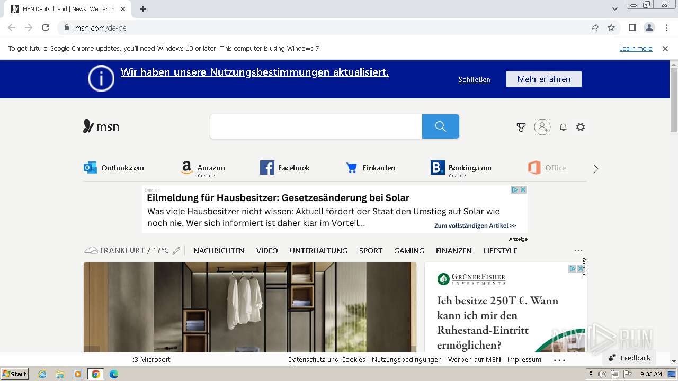Open Windows Start menu

15,374
